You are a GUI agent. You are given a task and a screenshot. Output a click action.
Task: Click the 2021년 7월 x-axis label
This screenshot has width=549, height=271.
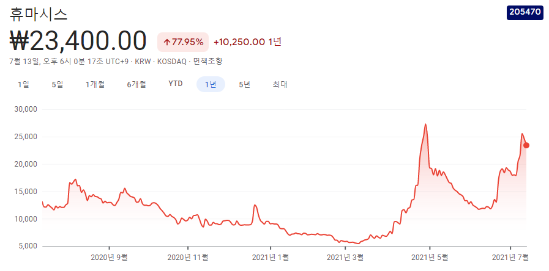(510, 258)
